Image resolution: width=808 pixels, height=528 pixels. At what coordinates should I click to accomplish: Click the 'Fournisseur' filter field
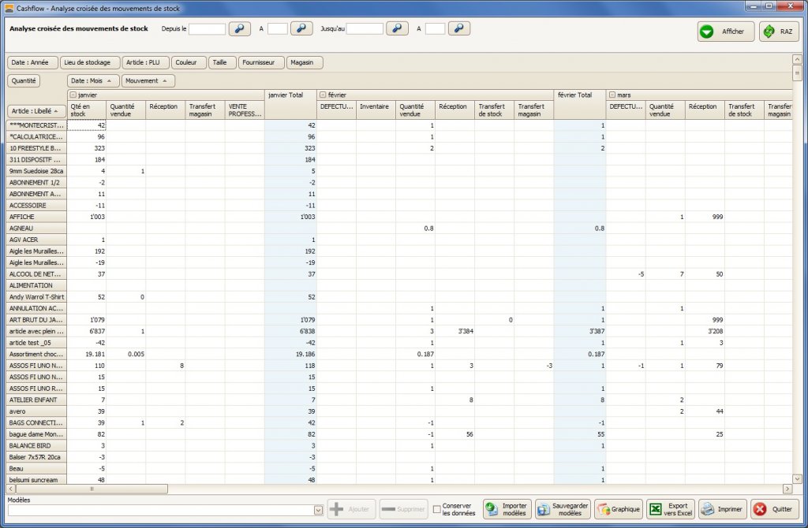tap(261, 62)
